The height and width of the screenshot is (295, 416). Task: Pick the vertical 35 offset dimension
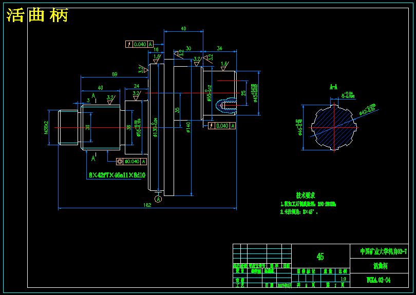177,110
